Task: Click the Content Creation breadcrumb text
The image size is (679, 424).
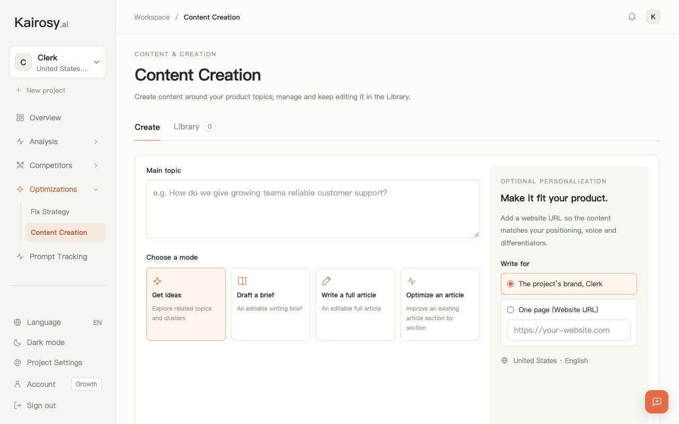Action: point(212,17)
